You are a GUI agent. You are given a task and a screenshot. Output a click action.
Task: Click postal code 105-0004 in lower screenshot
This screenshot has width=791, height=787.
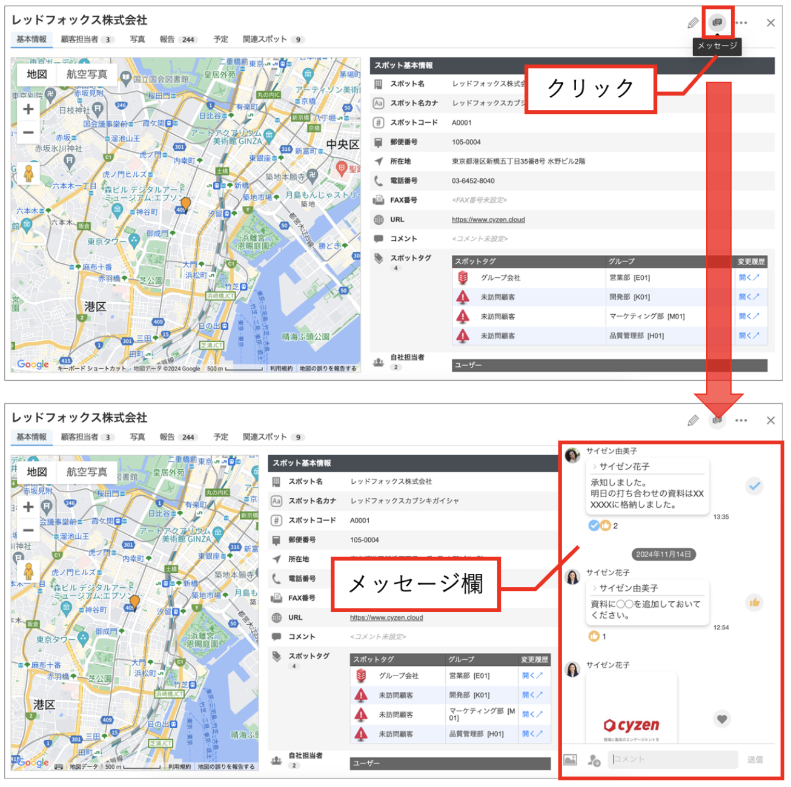coord(365,539)
